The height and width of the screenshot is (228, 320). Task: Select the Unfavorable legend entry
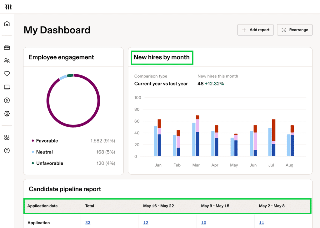point(47,163)
